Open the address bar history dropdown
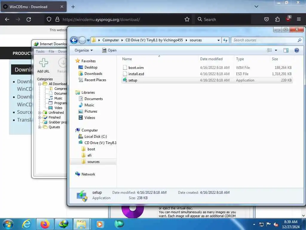The width and height of the screenshot is (306, 230). (218, 40)
